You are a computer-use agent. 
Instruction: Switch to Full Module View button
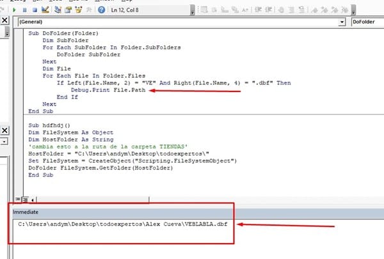point(25,200)
